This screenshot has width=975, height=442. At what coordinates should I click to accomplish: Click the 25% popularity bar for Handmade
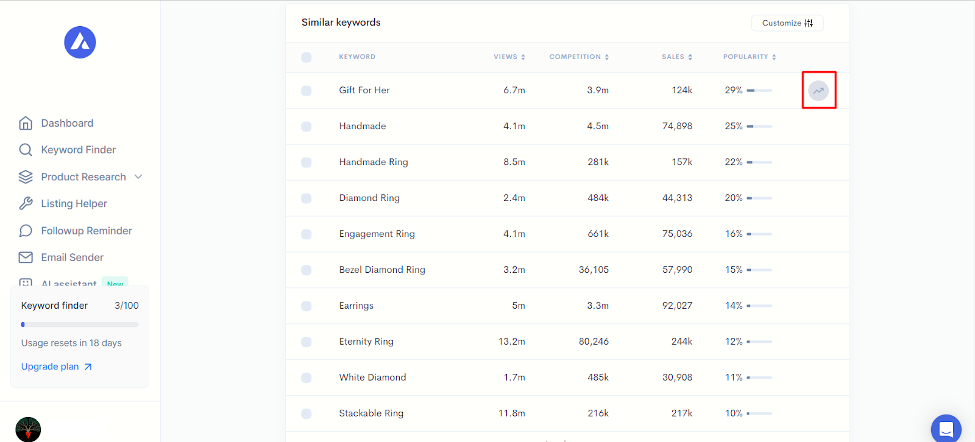(x=759, y=127)
